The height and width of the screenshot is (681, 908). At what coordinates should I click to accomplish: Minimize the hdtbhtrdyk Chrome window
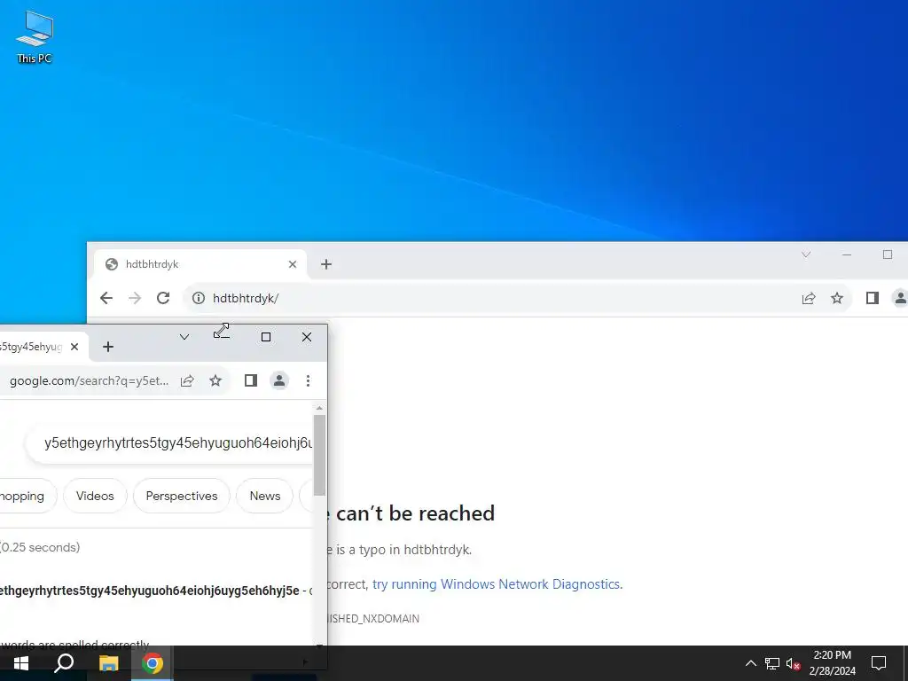click(847, 254)
